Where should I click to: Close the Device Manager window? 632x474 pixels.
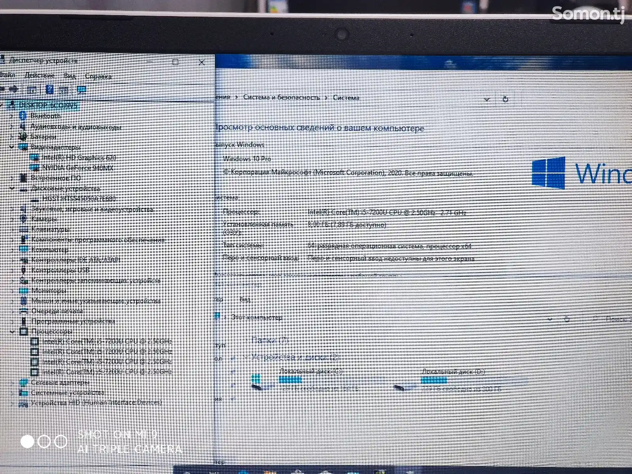(x=201, y=62)
